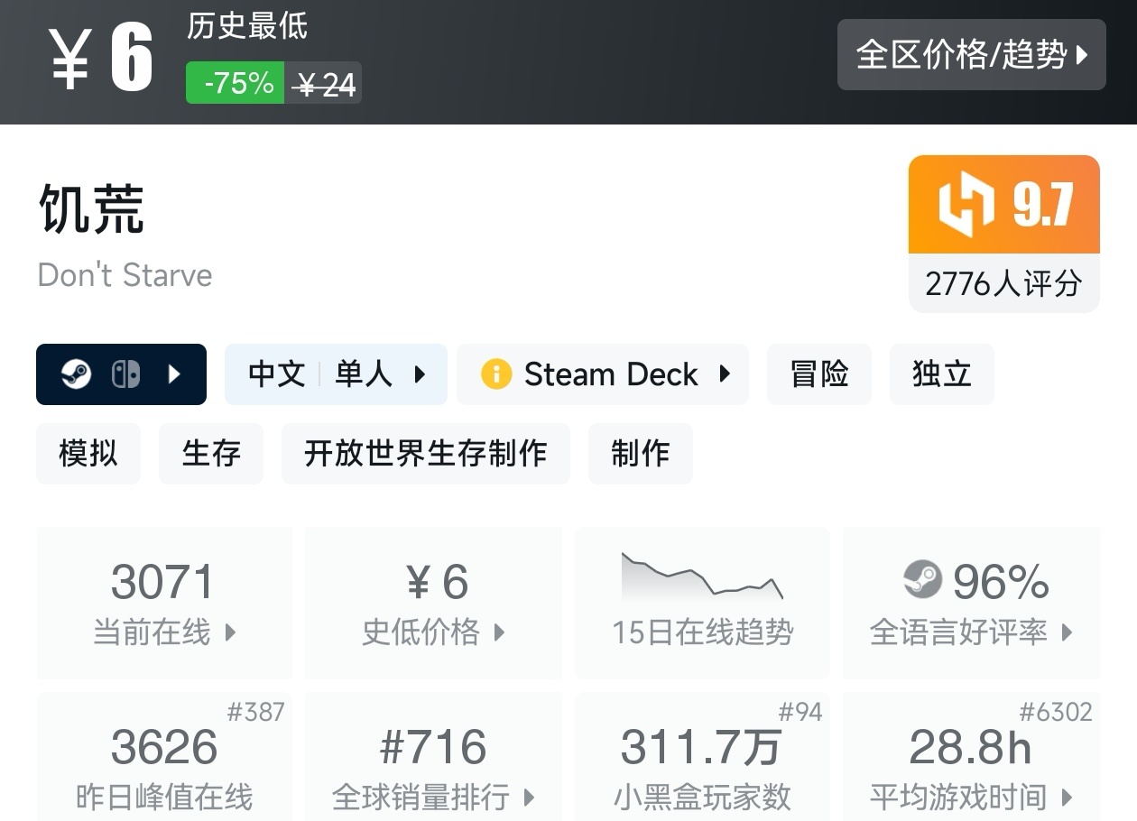Click the yellow Steam Deck info icon
Screen dimensions: 1137x821
pos(495,374)
